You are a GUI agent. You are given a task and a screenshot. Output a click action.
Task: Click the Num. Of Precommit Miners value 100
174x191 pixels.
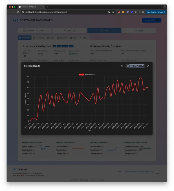click(92, 54)
